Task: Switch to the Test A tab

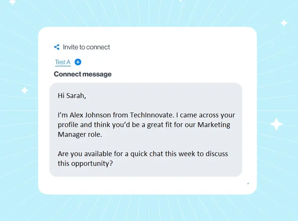Action: coord(62,62)
